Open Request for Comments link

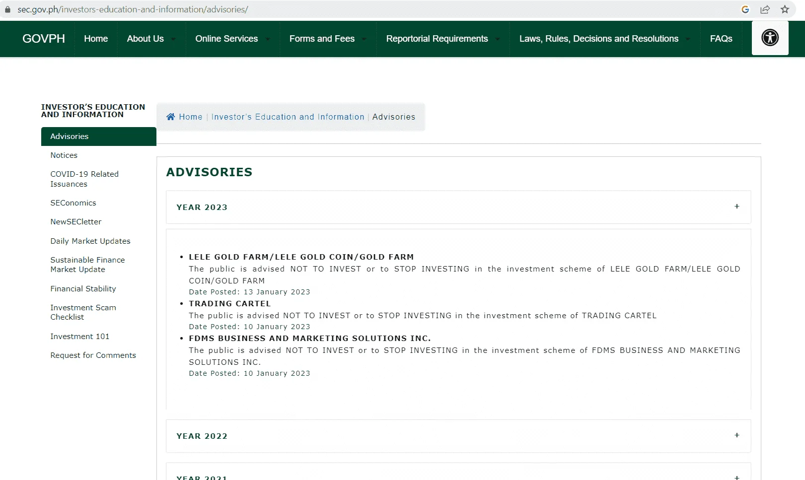click(93, 355)
